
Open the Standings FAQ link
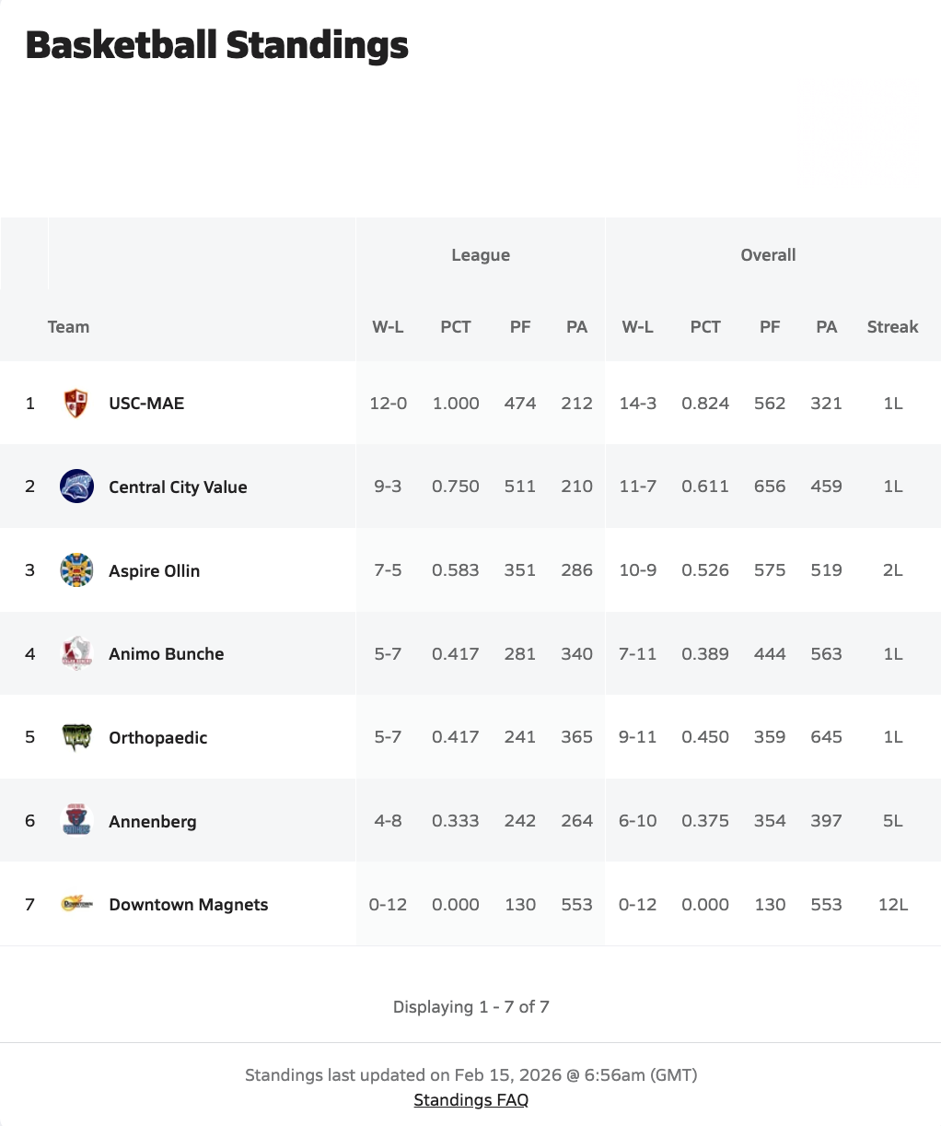click(x=470, y=1099)
